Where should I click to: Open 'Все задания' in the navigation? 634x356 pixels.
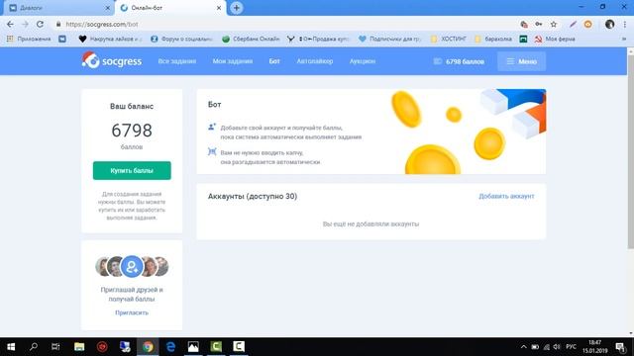click(177, 61)
